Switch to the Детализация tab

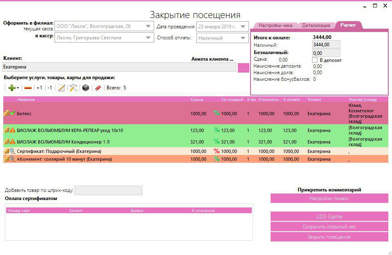click(316, 25)
